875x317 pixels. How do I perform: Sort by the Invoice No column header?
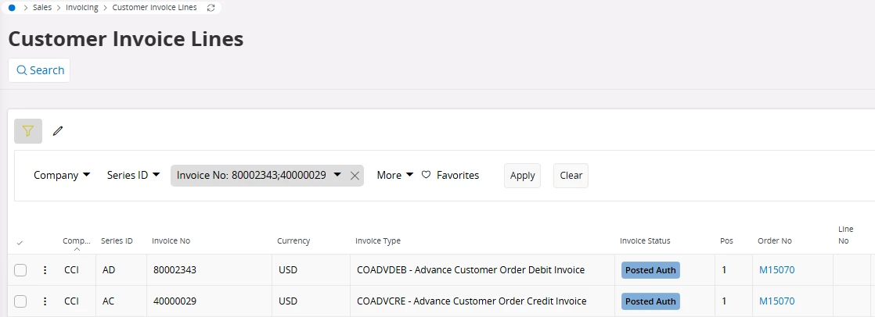tap(171, 241)
